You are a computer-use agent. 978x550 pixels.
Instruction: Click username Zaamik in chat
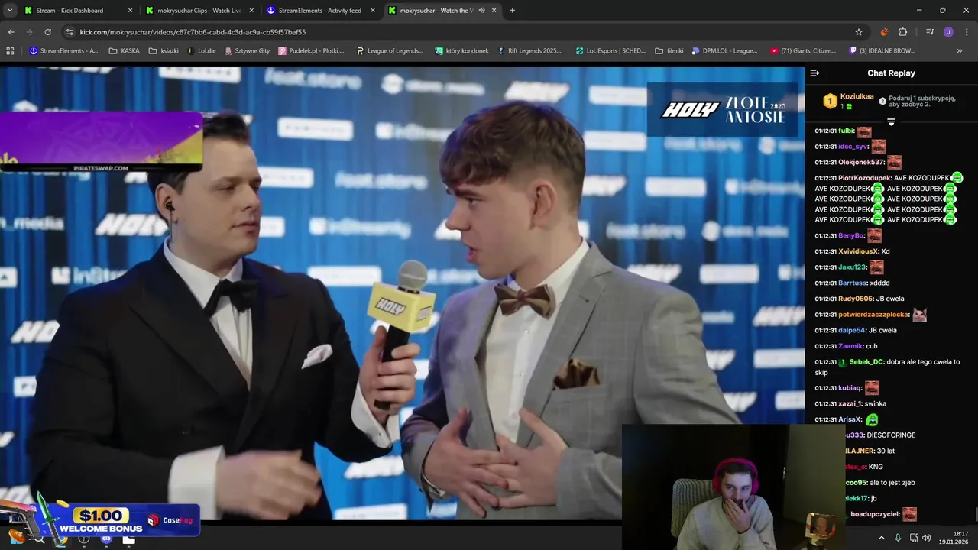click(x=850, y=346)
